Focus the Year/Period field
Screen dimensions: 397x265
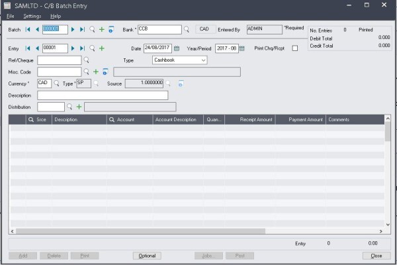click(x=227, y=48)
